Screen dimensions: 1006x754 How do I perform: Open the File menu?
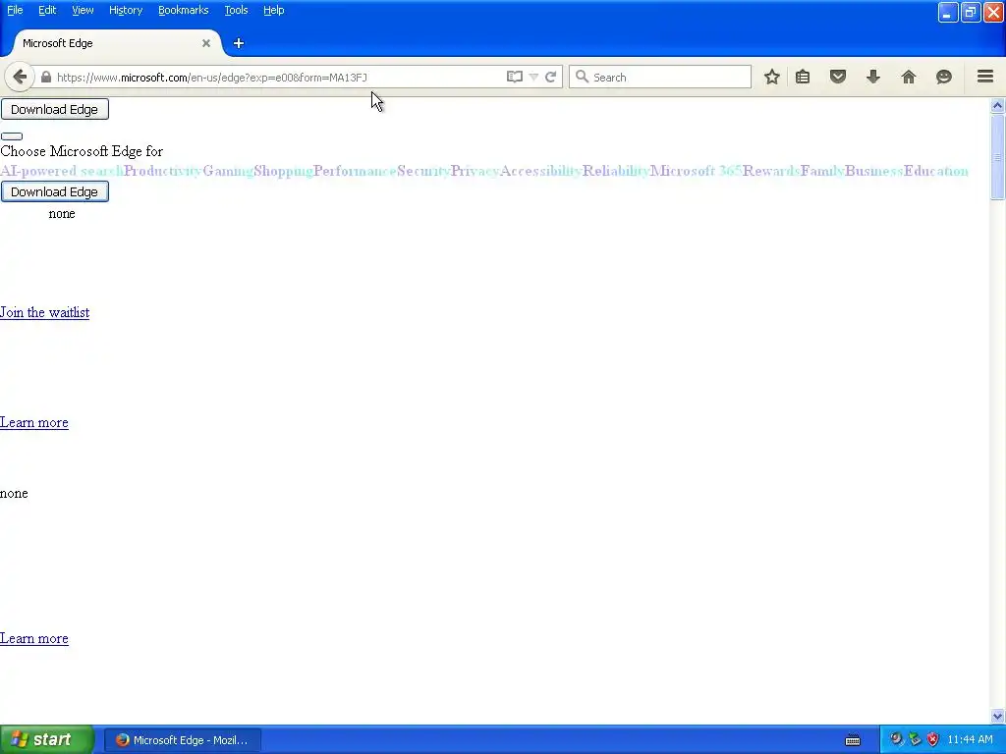click(15, 10)
